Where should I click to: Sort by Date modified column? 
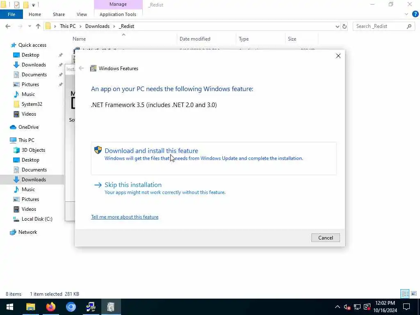(195, 39)
